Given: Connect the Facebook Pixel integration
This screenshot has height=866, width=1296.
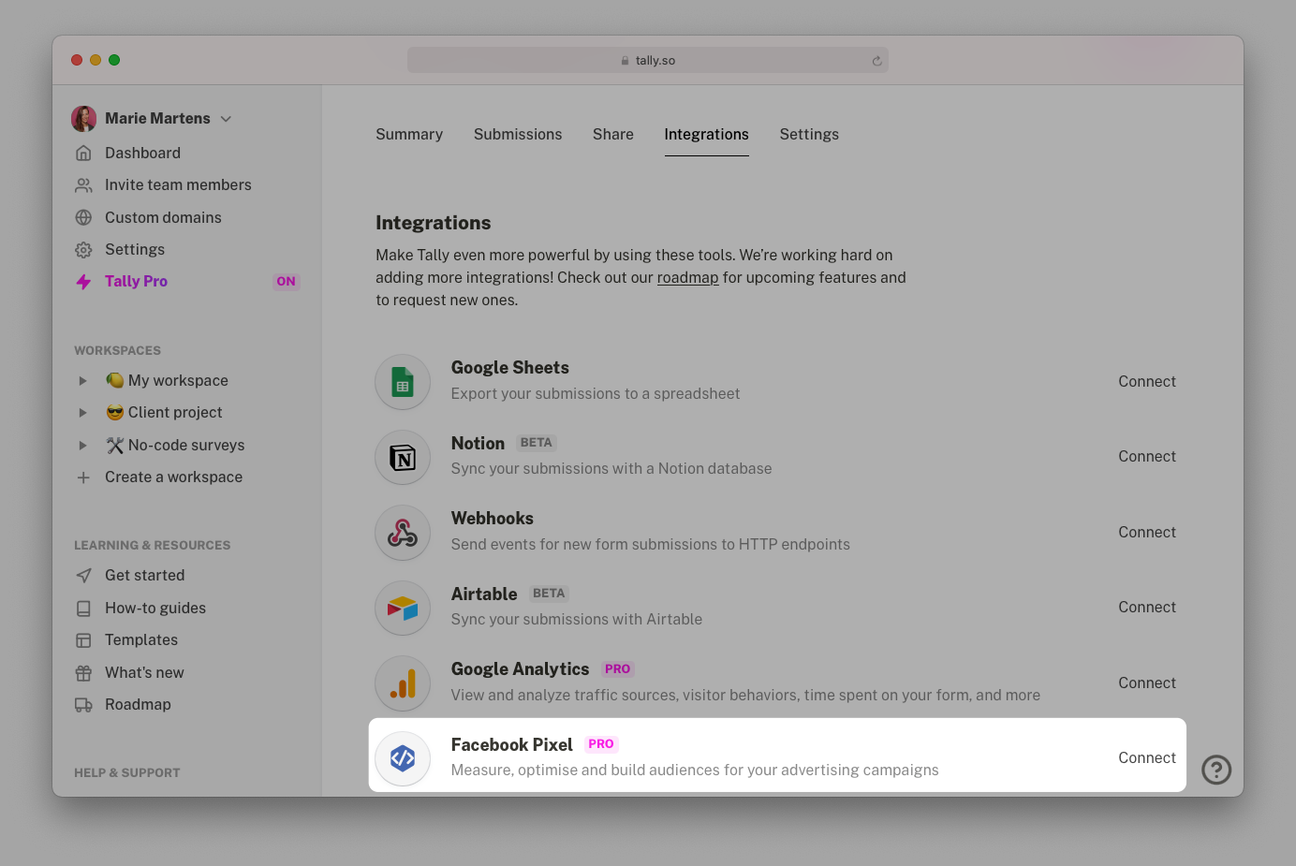Looking at the screenshot, I should coord(1147,758).
